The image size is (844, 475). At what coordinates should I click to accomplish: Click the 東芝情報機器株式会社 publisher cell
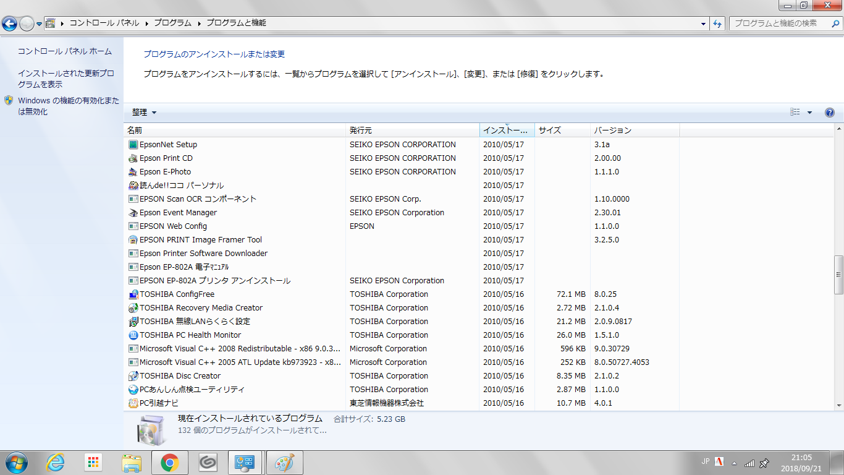pyautogui.click(x=387, y=403)
